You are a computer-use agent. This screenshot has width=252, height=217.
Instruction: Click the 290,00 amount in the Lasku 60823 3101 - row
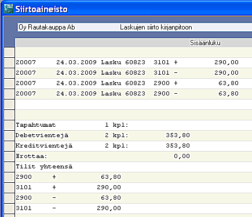click(x=227, y=73)
